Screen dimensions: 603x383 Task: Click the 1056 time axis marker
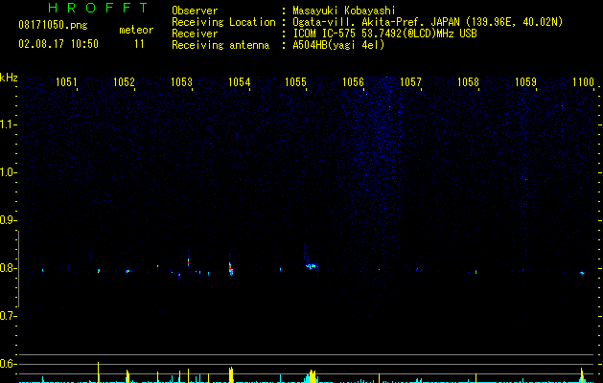(353, 82)
